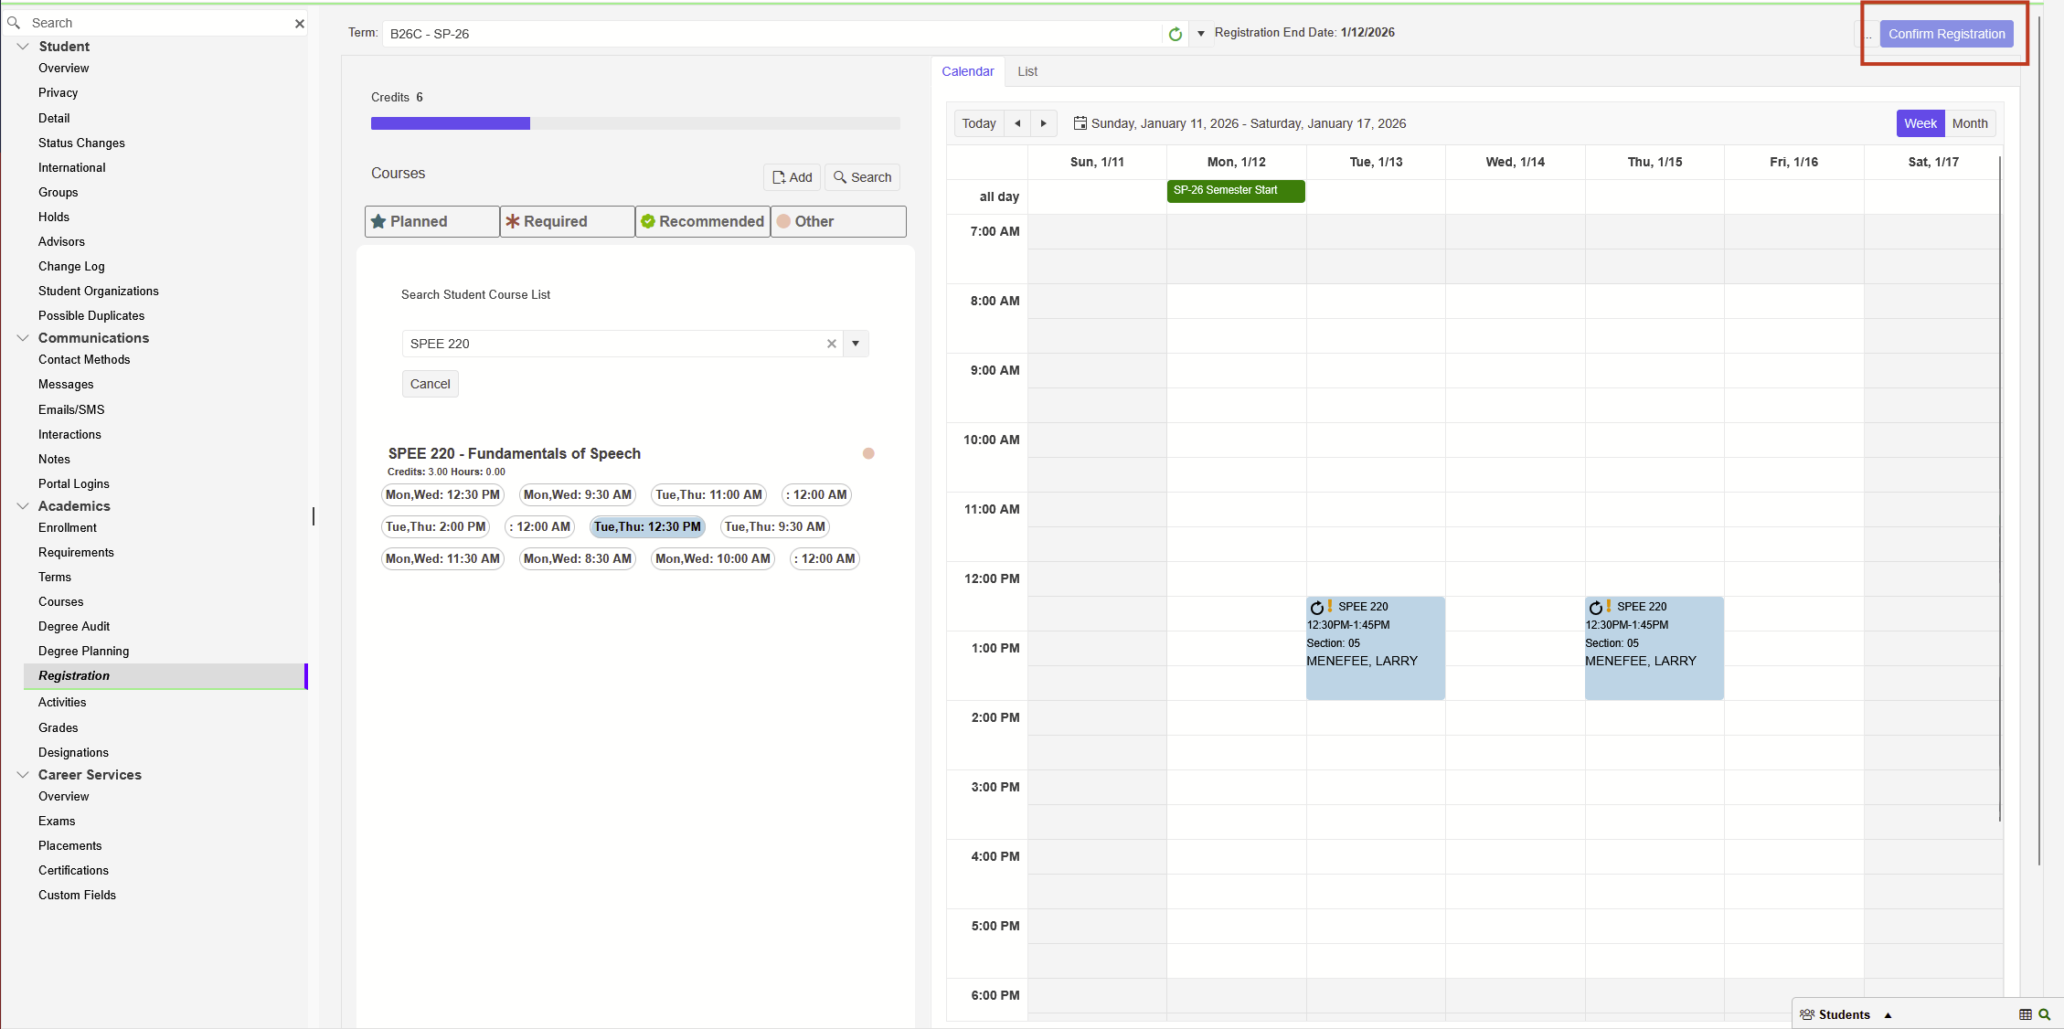Click Confirm Registration button

(1946, 34)
